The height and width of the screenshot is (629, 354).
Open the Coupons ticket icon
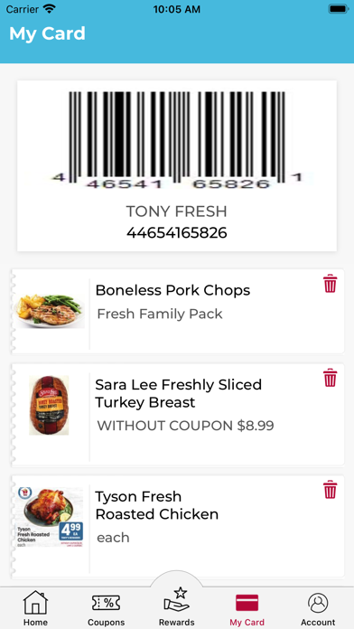pos(106,603)
